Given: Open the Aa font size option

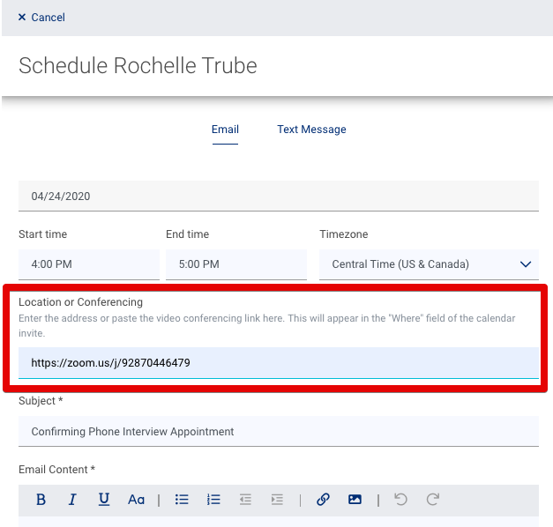Looking at the screenshot, I should [136, 500].
